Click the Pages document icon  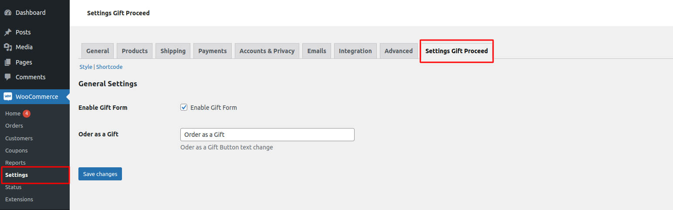click(7, 62)
